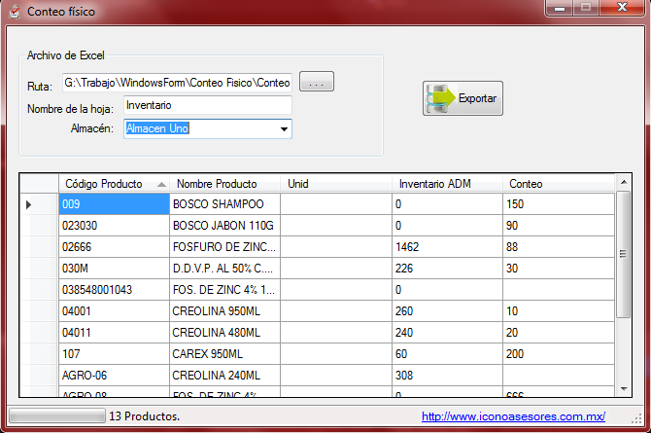Select the BOSCO JABON 110G cell

[x=224, y=226]
